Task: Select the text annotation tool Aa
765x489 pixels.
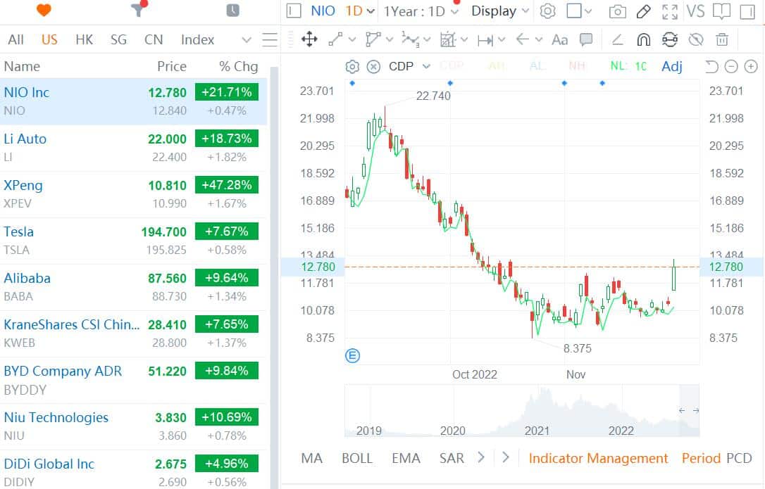Action: pos(559,39)
